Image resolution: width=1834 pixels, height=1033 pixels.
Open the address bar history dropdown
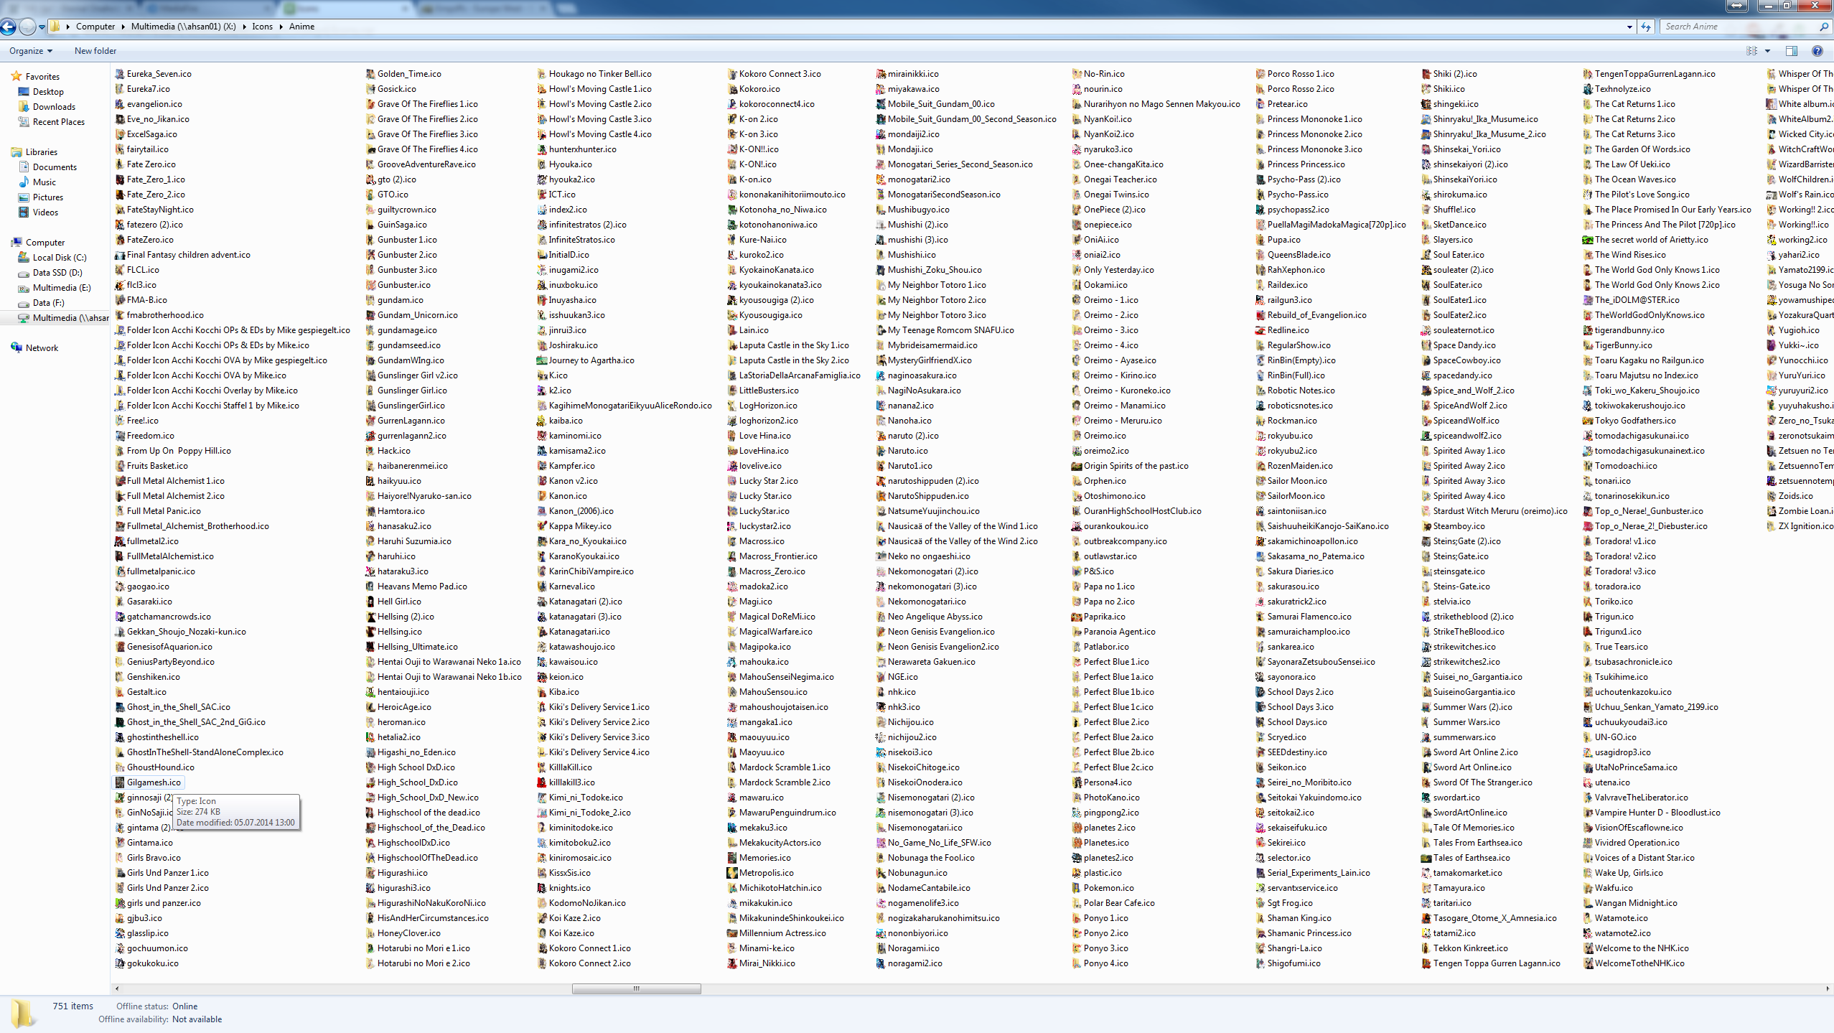(1629, 27)
